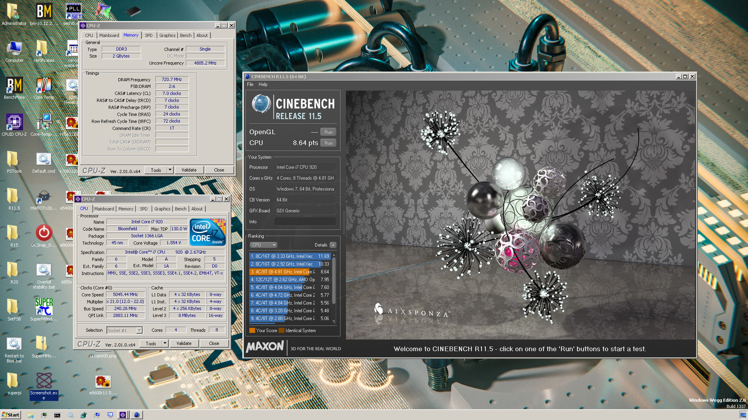The image size is (748, 420).
Task: Open the SetFSB folder
Action: (14, 310)
